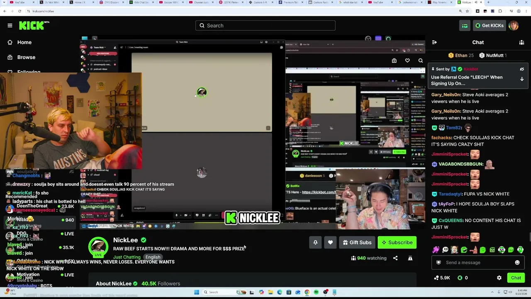Go back in the browser
The height and width of the screenshot is (299, 531).
coord(5,11)
